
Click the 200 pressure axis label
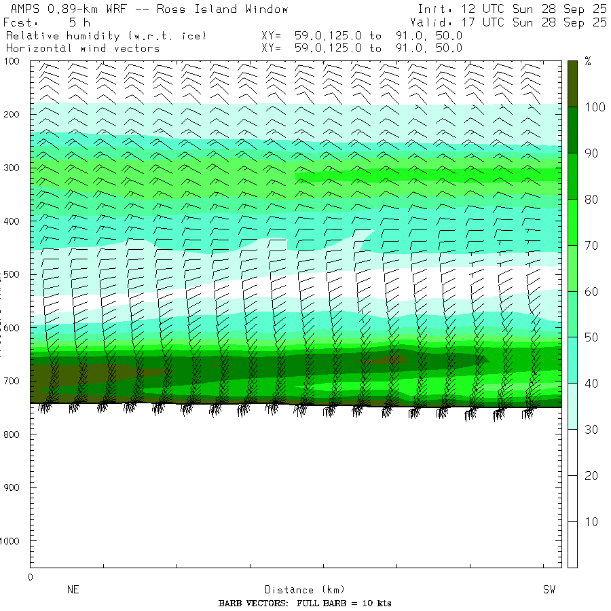click(12, 115)
